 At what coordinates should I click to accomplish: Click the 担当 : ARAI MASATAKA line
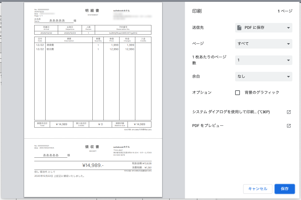point(44,148)
